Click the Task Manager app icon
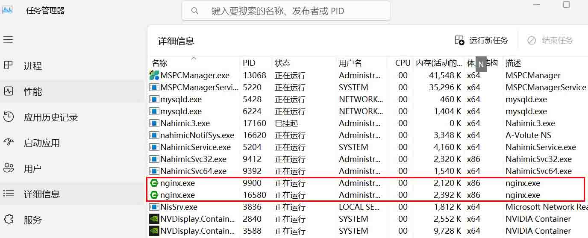The image size is (588, 238). (x=7, y=10)
